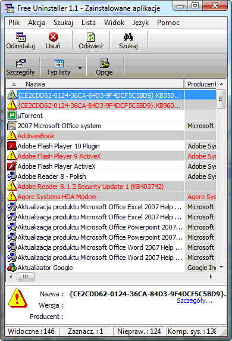This screenshot has height=341, width=232.
Task: Select Agere Systems HDA Modem row
Action: pos(111,197)
